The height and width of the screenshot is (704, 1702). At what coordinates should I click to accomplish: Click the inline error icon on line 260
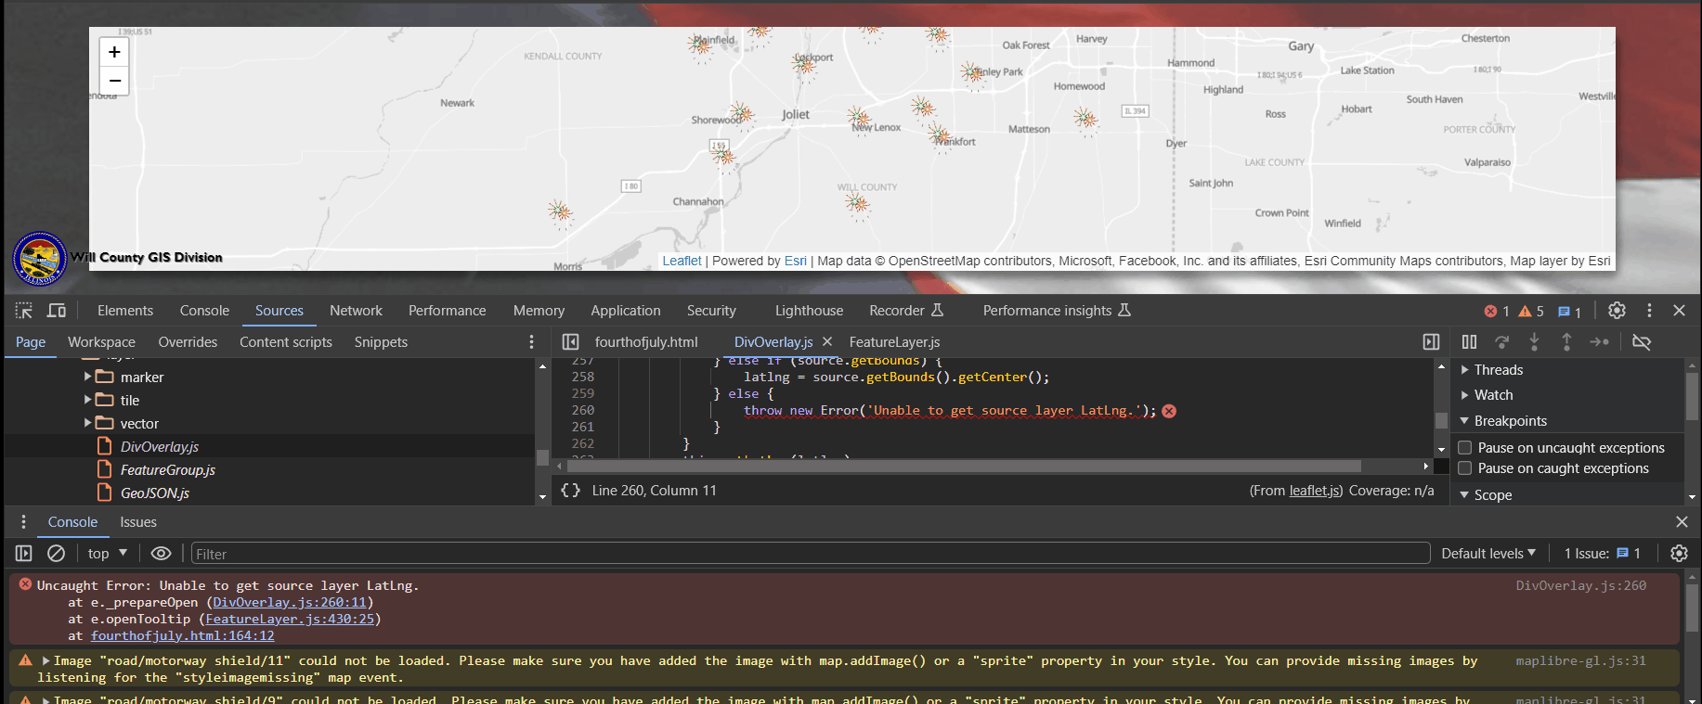[x=1169, y=411]
